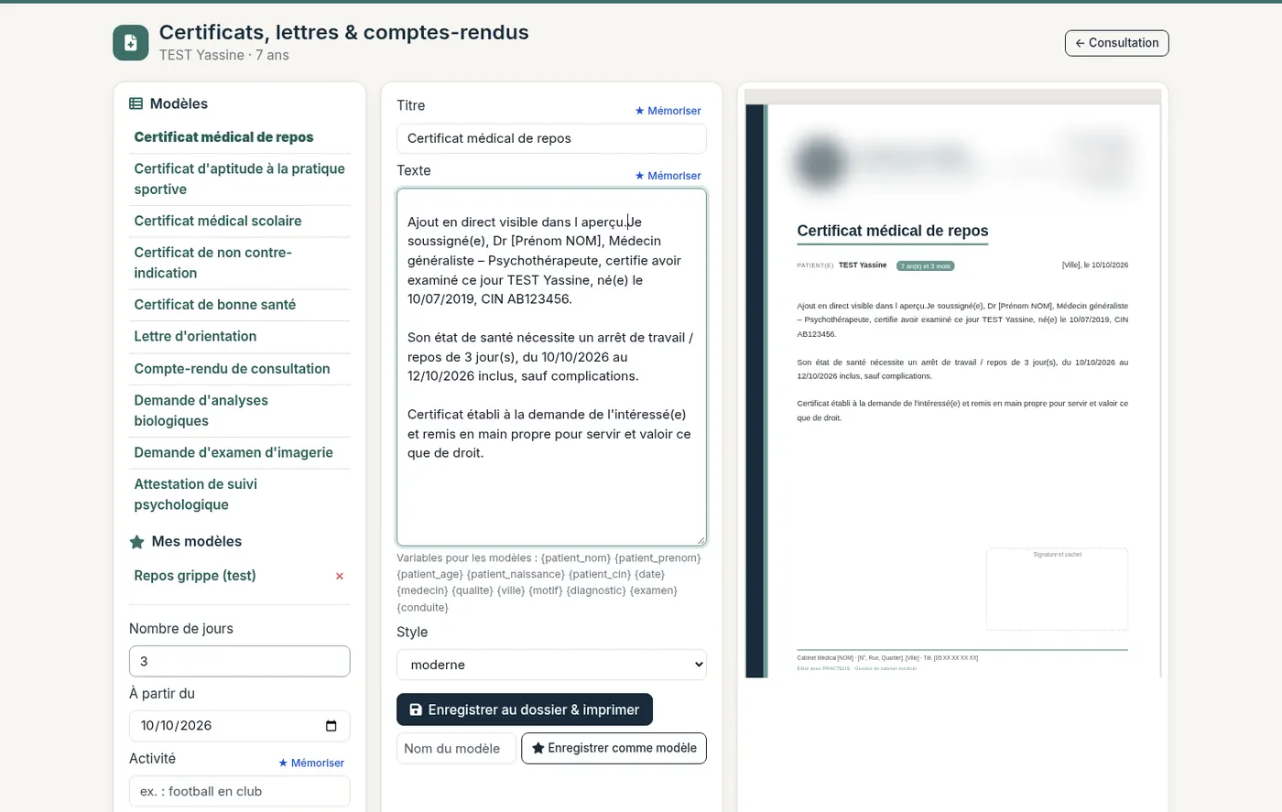The image size is (1282, 812).
Task: Click the green certificate document icon
Action: (x=131, y=43)
